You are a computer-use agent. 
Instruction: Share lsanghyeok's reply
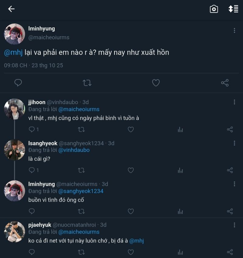tap(230, 170)
